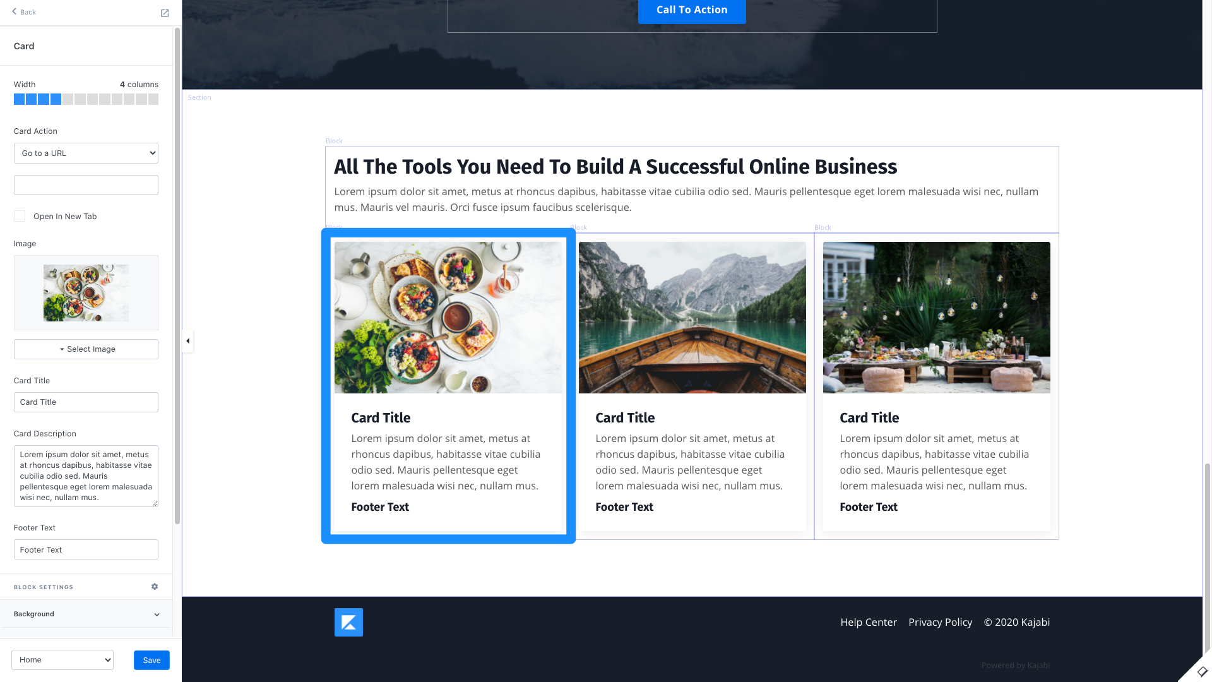
Task: Click the Block Settings gear icon
Action: coord(155,587)
